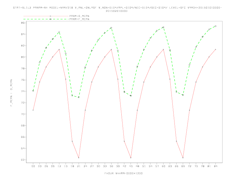Click x-axis forecast hour label 06

coord(46,166)
